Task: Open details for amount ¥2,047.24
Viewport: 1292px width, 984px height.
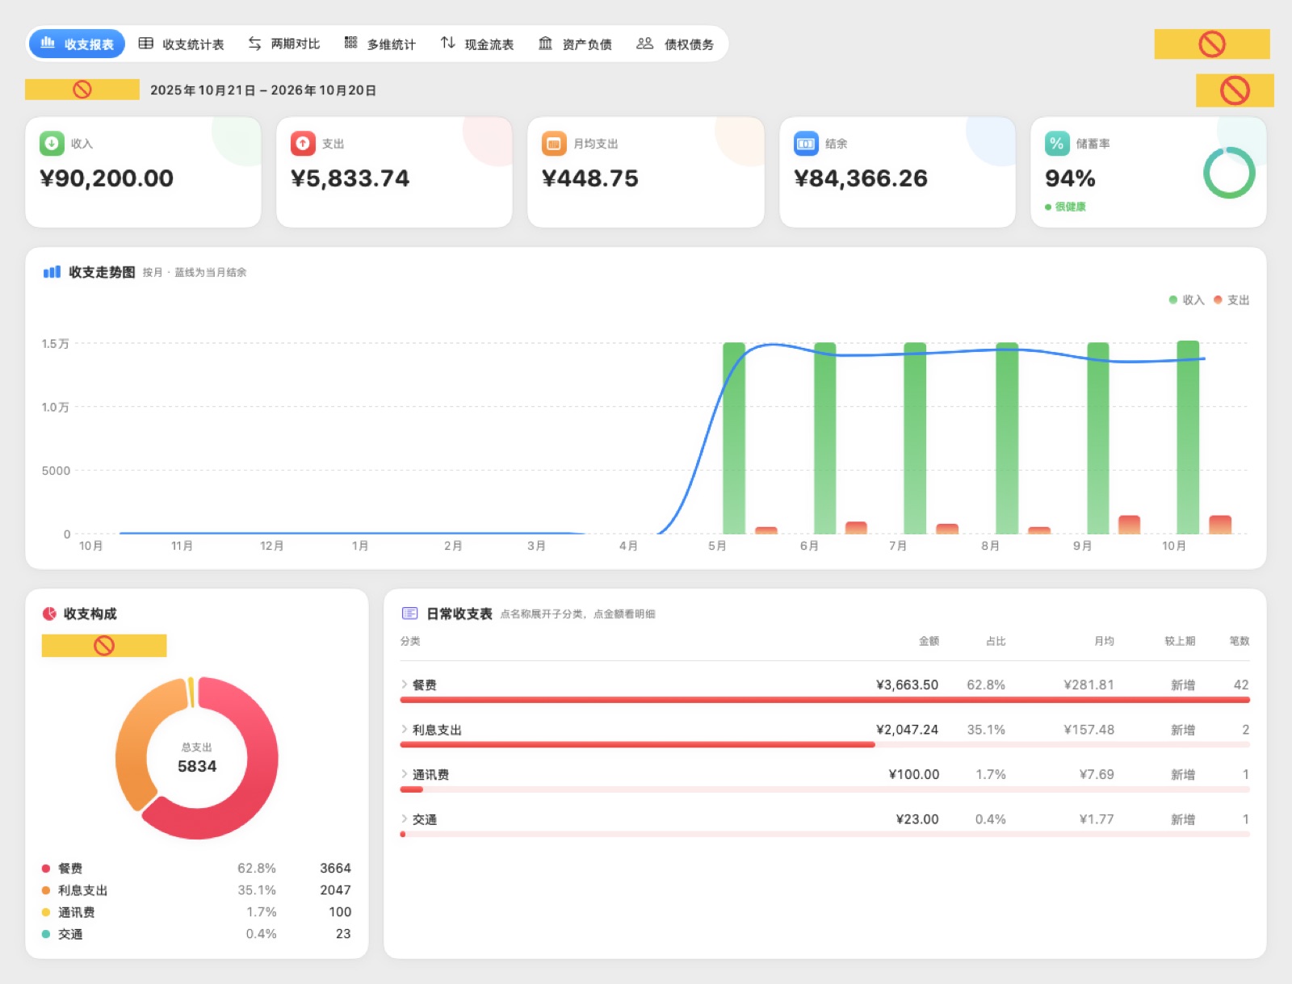Action: (x=907, y=730)
